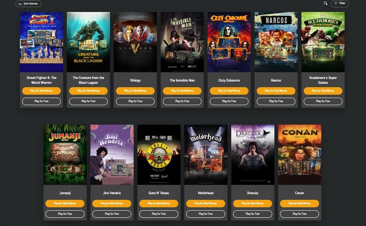
Task: Play Motörhead for free
Action: pyautogui.click(x=206, y=214)
